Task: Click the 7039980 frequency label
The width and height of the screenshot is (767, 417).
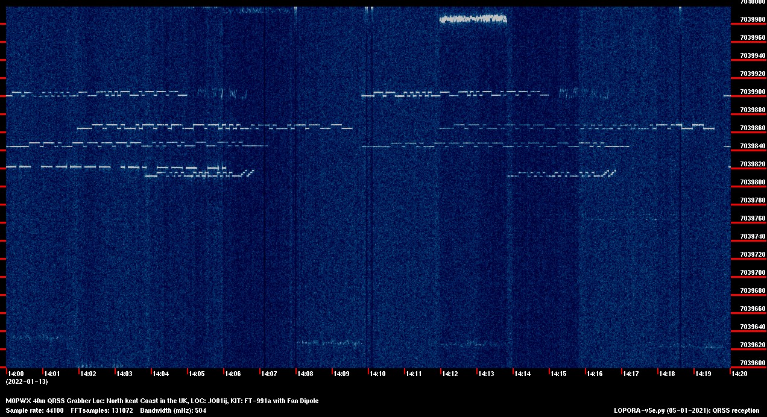Action: coord(753,19)
